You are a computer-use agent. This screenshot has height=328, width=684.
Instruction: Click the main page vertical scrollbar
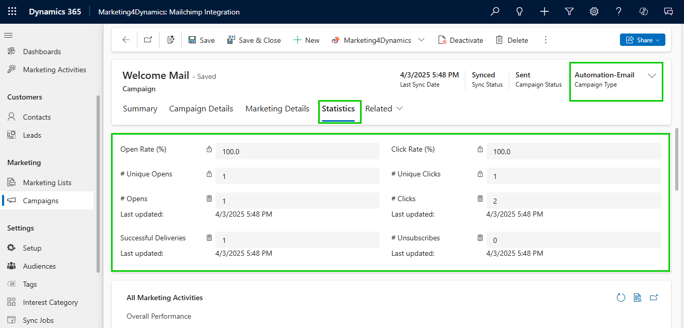tap(677, 159)
